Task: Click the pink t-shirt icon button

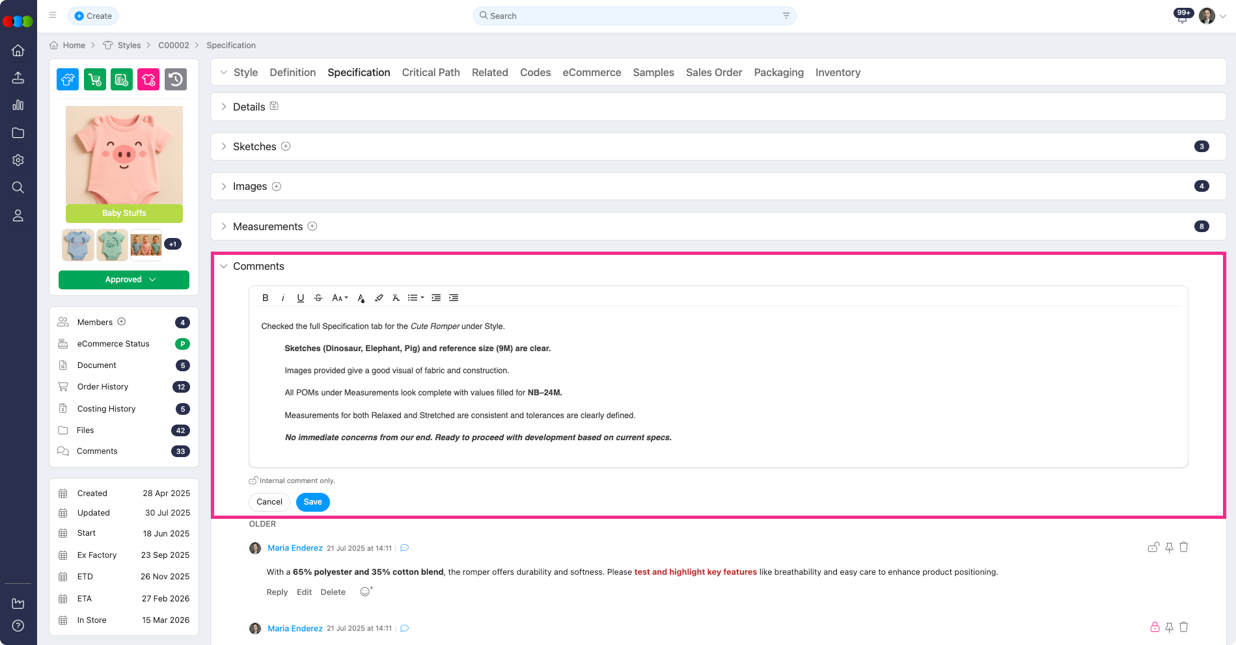Action: [148, 79]
